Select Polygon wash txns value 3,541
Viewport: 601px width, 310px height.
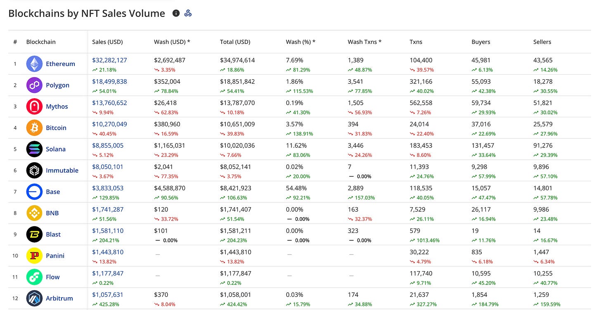355,82
